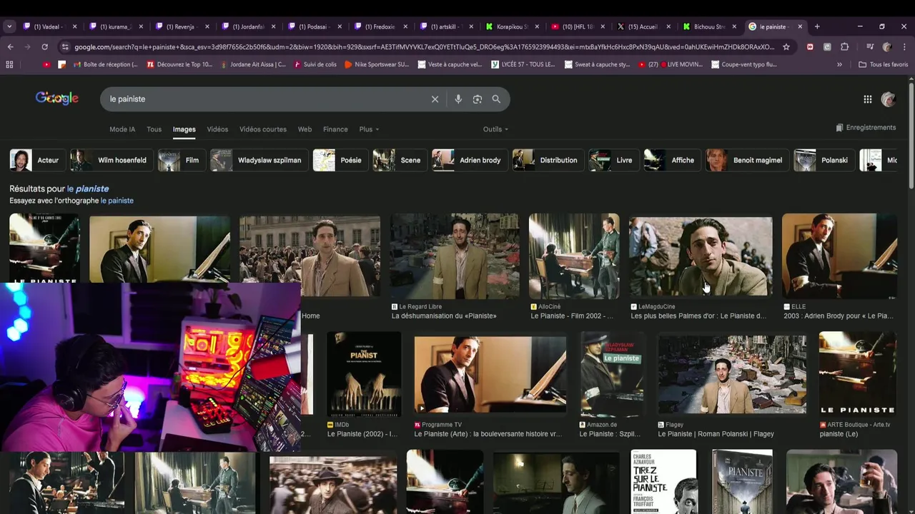Switch to the Tous results tab
The image size is (915, 514).
pos(154,129)
